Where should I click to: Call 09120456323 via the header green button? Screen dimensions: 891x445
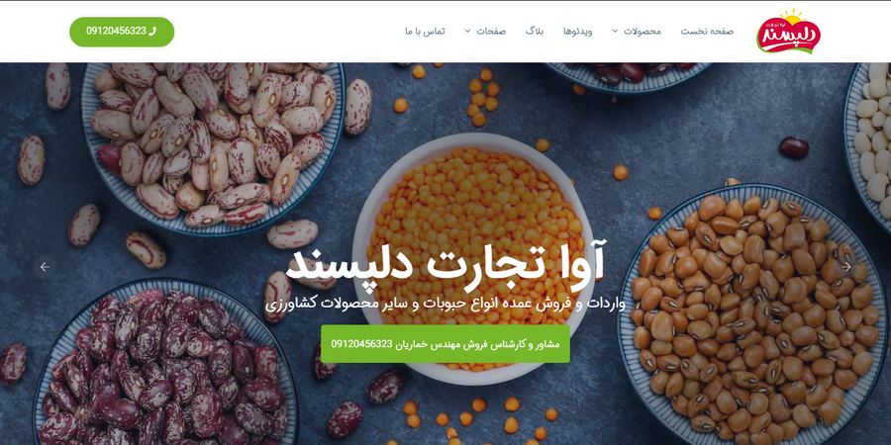pyautogui.click(x=122, y=32)
